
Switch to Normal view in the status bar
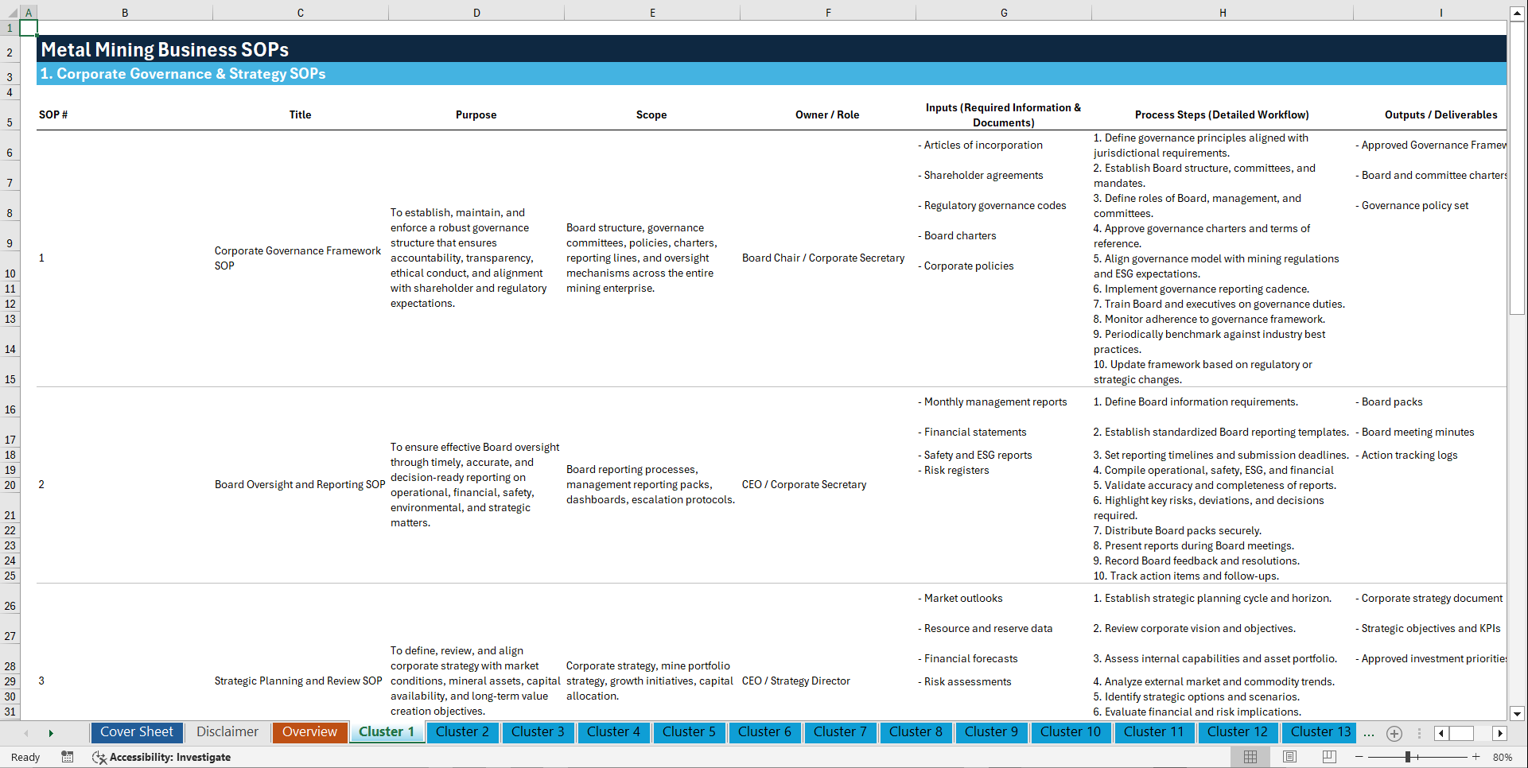click(x=1250, y=757)
